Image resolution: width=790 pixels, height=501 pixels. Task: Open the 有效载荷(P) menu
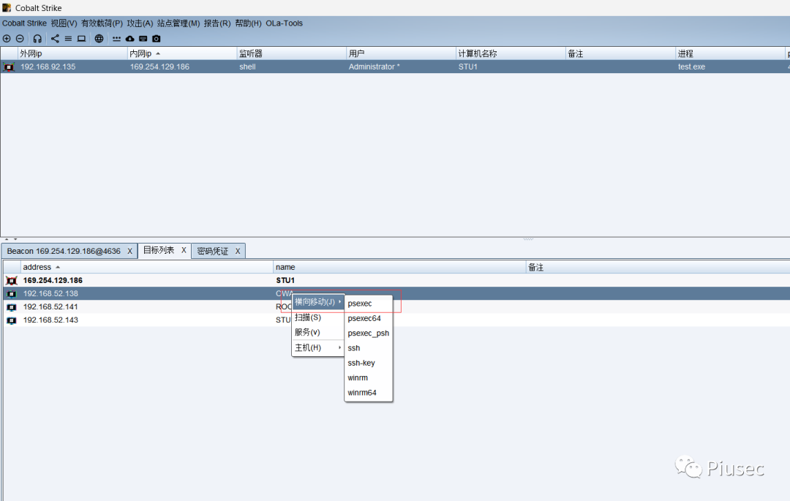coord(102,23)
